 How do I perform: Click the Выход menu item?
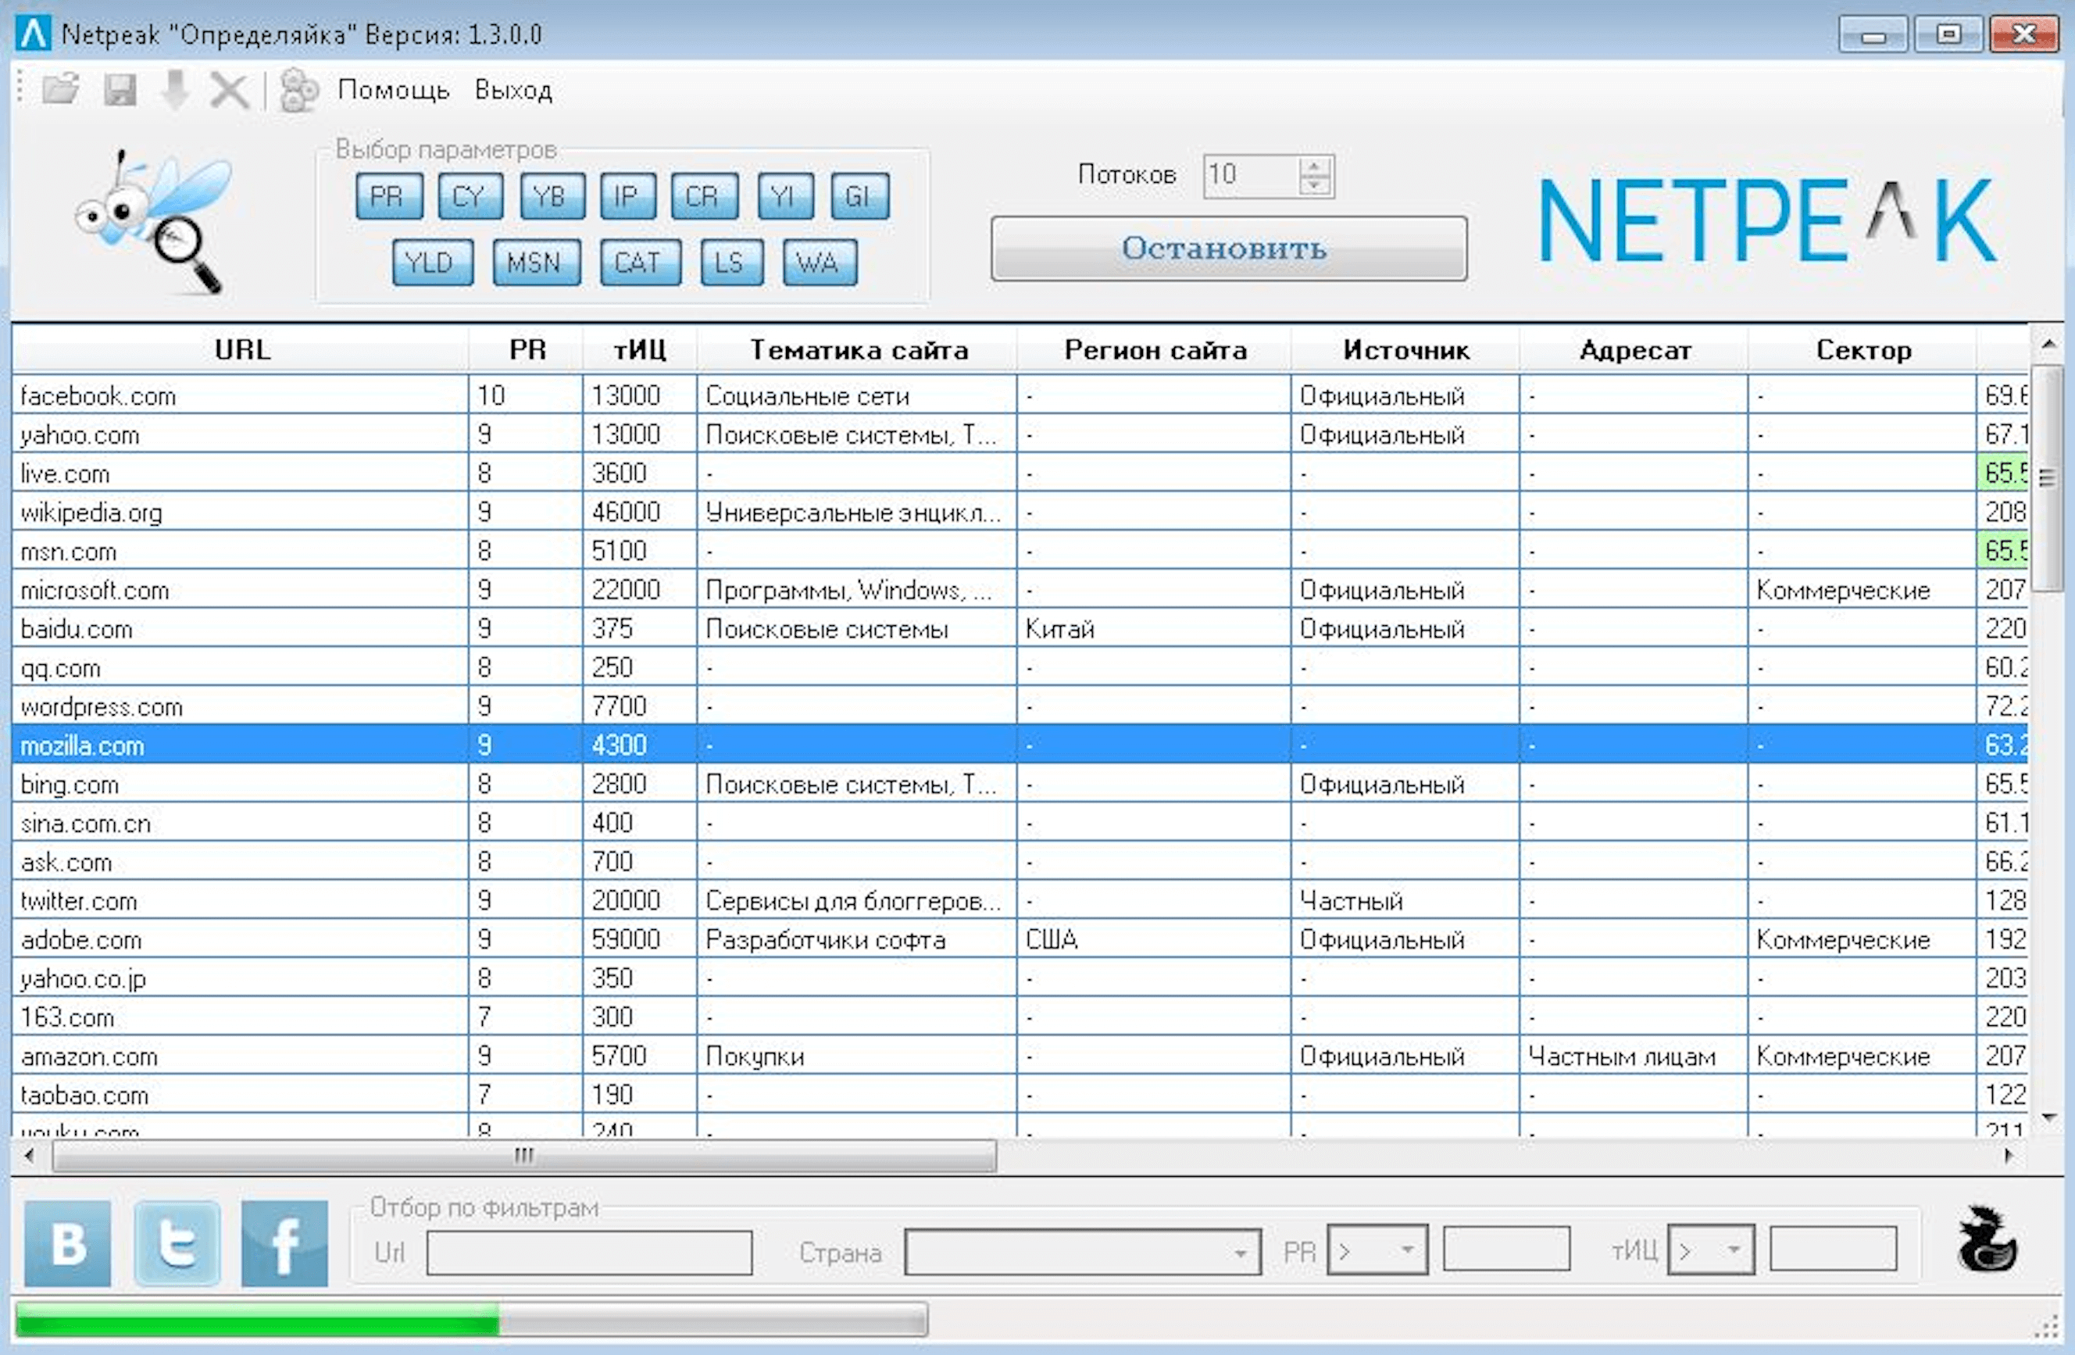tap(513, 90)
